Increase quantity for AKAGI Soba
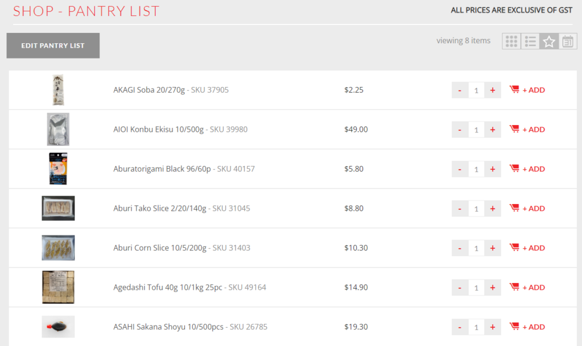 pyautogui.click(x=493, y=90)
